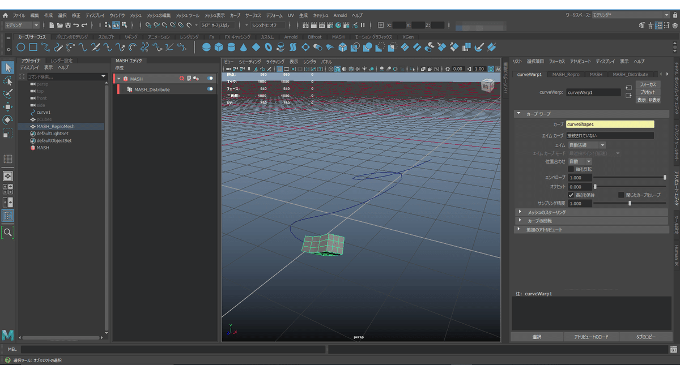Click the home icon in menu bar

point(6,15)
